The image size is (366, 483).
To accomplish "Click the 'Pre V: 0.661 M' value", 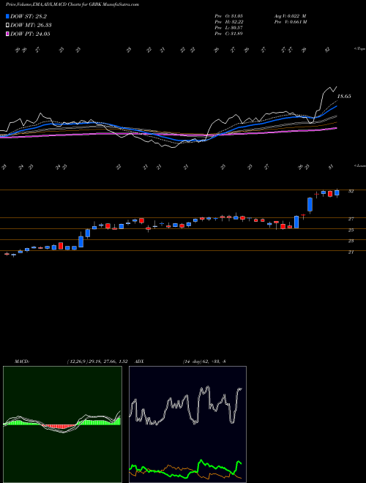I will tap(290, 22).
